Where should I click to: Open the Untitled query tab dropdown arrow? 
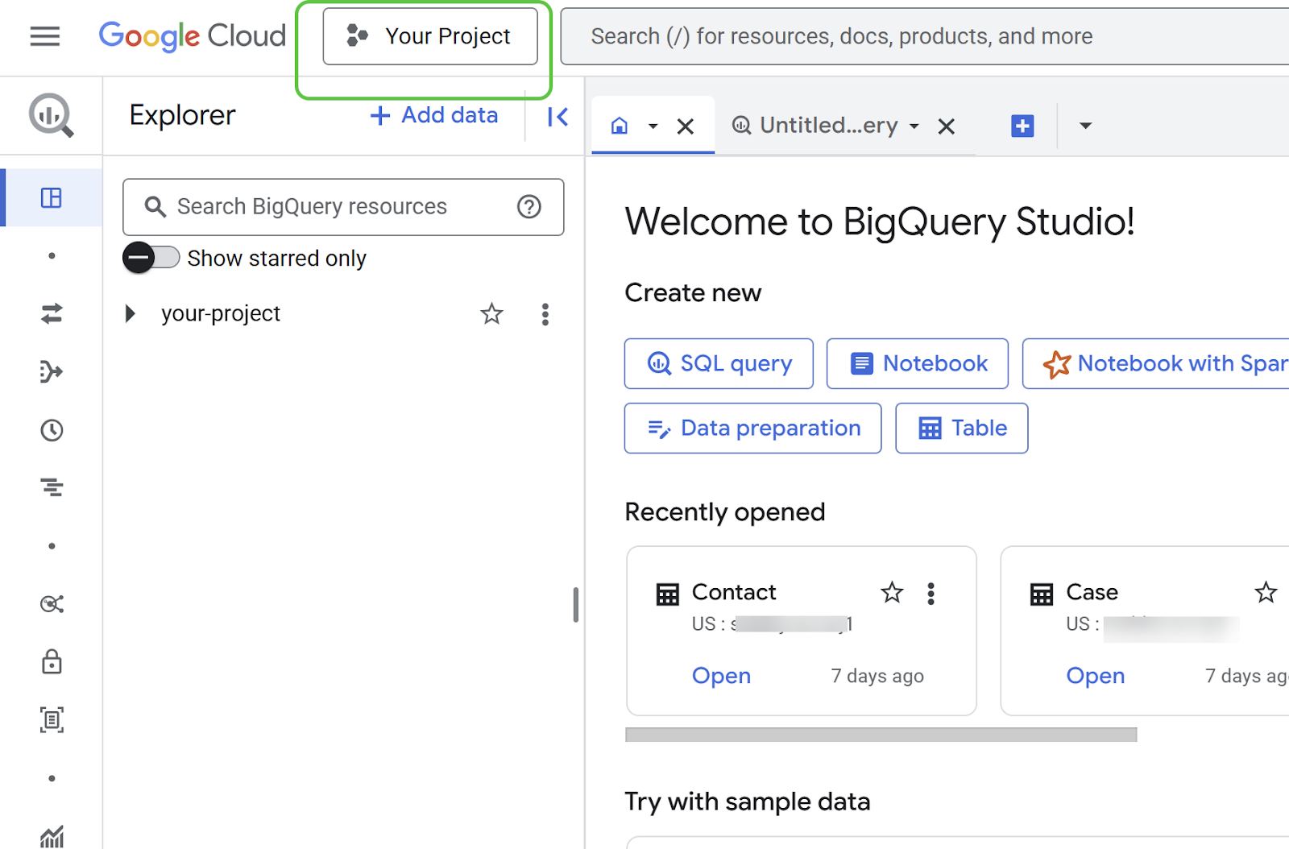coord(914,126)
